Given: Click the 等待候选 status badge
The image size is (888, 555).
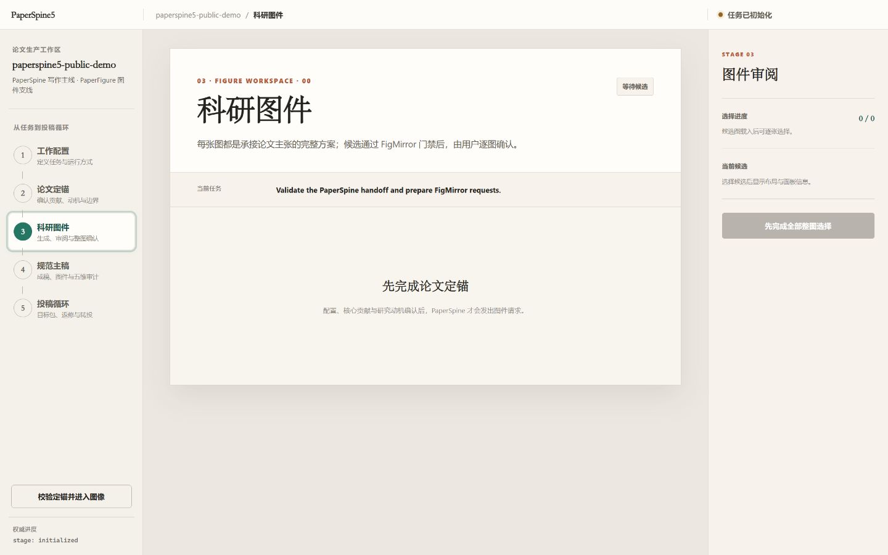Looking at the screenshot, I should [635, 86].
